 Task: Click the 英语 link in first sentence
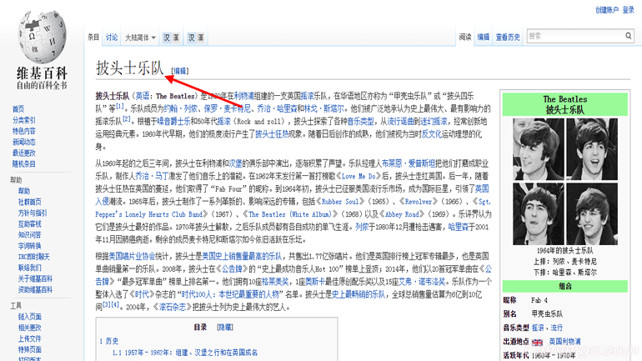(x=143, y=96)
